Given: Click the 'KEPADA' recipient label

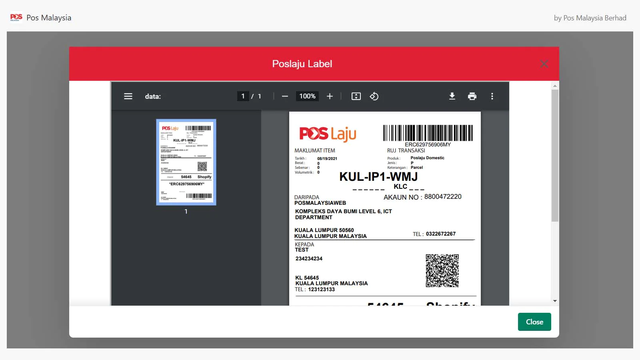Looking at the screenshot, I should tap(304, 245).
